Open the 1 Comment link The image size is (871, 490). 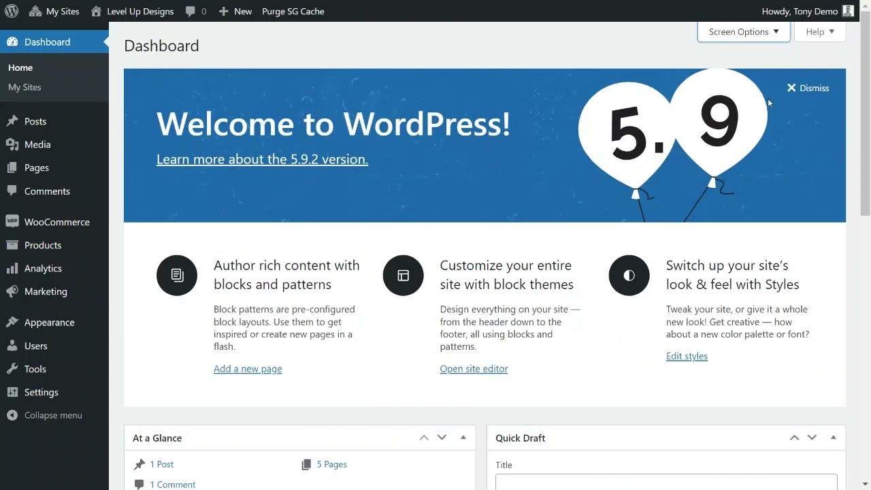173,485
